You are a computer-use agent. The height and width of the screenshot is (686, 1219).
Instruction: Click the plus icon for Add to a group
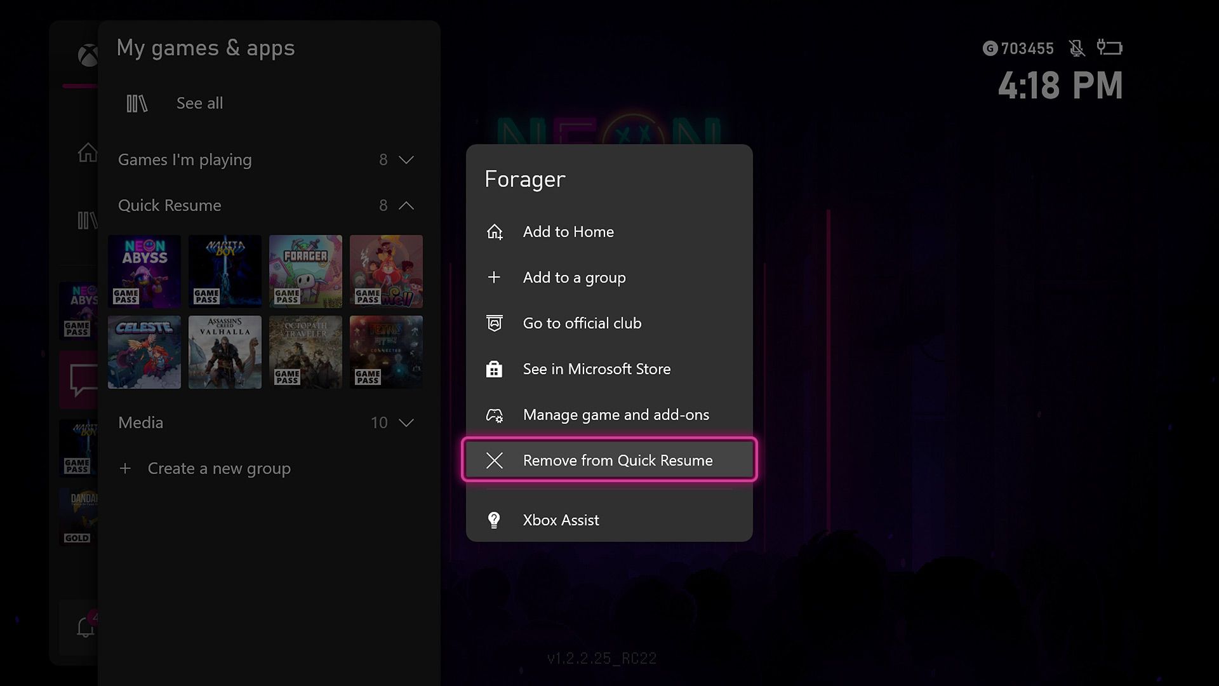pos(494,278)
